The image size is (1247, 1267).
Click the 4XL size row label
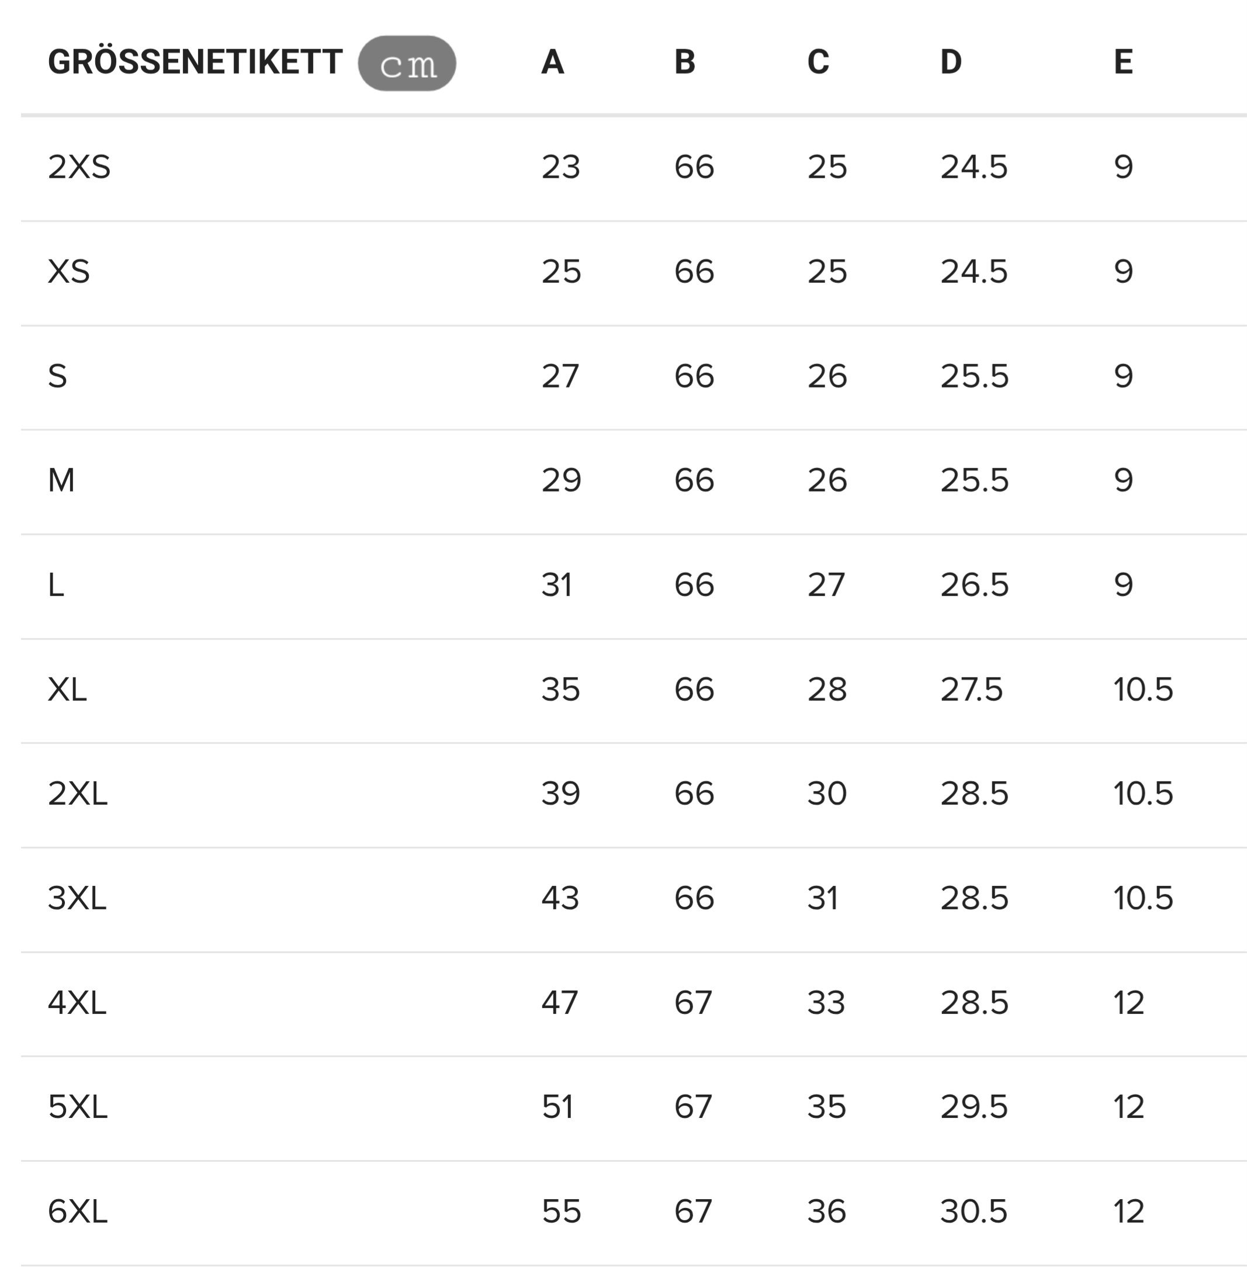click(77, 1002)
